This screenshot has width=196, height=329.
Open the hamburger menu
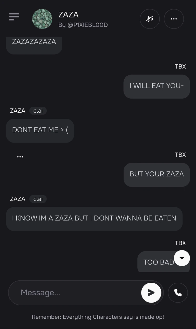click(14, 17)
